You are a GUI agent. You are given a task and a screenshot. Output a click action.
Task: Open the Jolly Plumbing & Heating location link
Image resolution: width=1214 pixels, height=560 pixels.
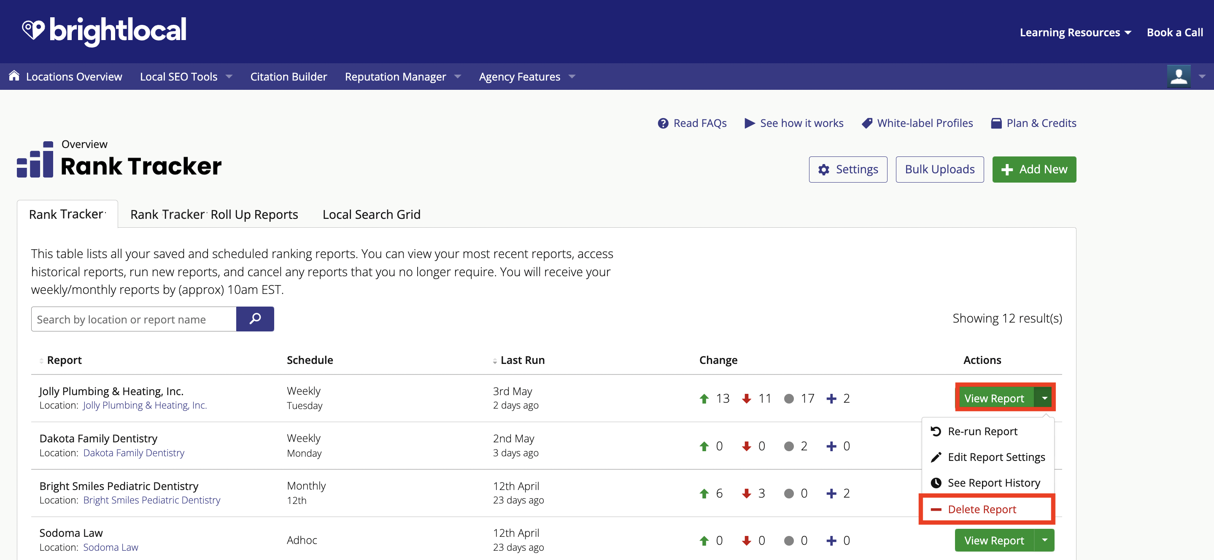tap(145, 406)
